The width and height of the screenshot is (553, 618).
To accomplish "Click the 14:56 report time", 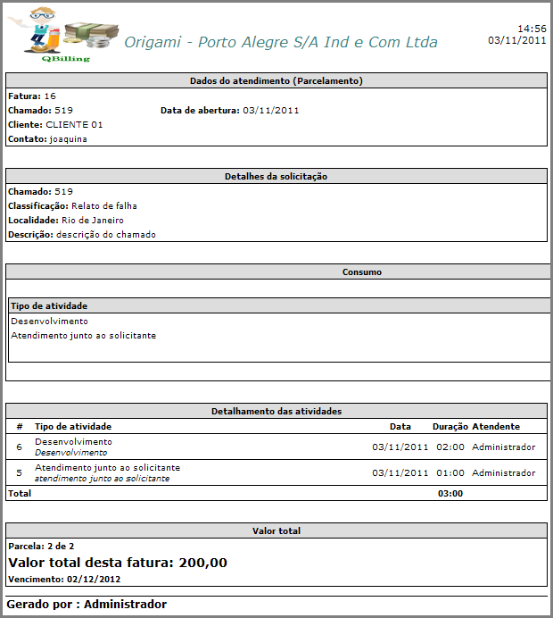I will click(x=532, y=29).
